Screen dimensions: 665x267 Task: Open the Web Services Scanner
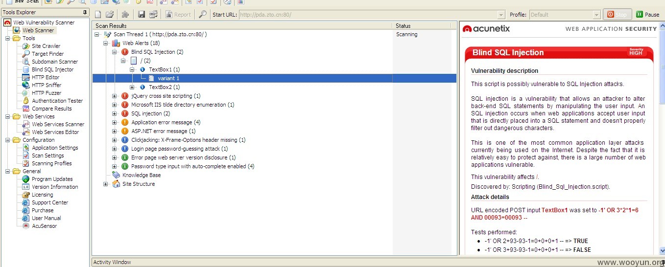click(58, 124)
